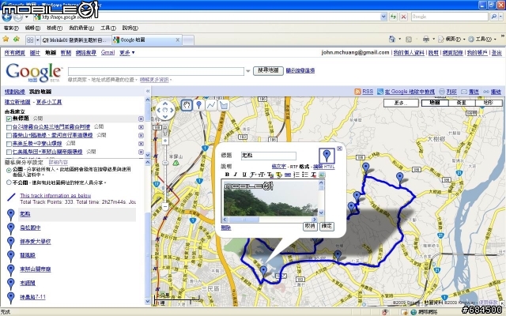506x316 pixels.
Task: Change the placemark icon in info window
Action: pos(327,156)
